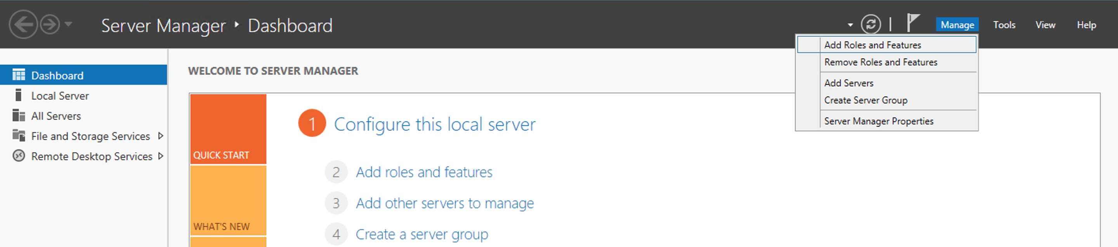Click the step 3 number circle
Image resolution: width=1118 pixels, height=247 pixels.
[336, 203]
